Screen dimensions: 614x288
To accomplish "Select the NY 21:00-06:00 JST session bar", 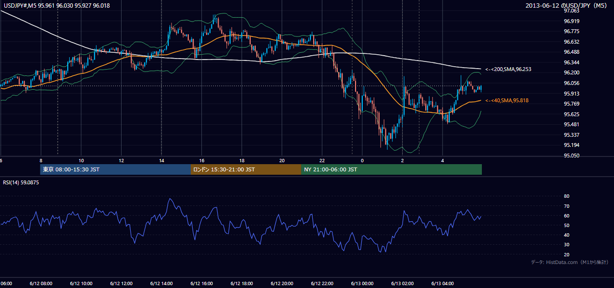I will 392,169.
